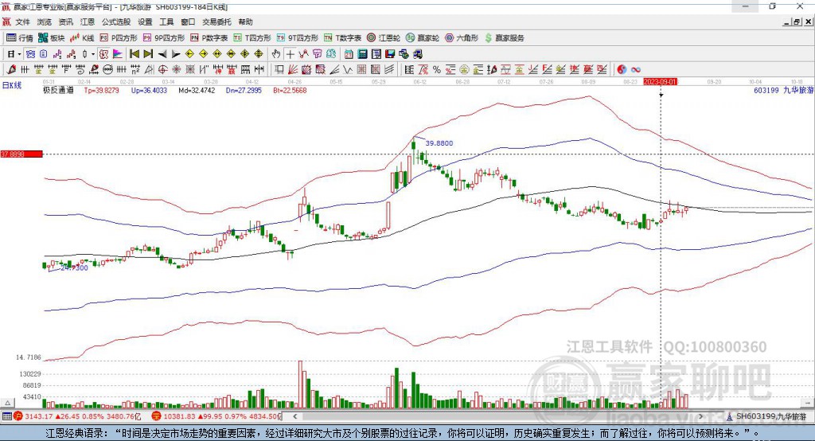This screenshot has height=441, width=815.
Task: Open 赢家服务 dollar-sign service
Action: point(504,38)
